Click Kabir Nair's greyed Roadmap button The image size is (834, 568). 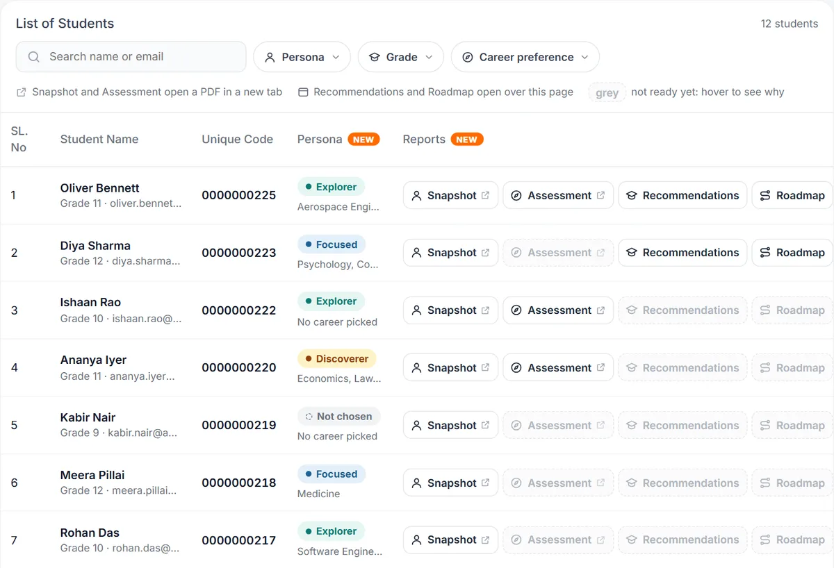coord(792,426)
